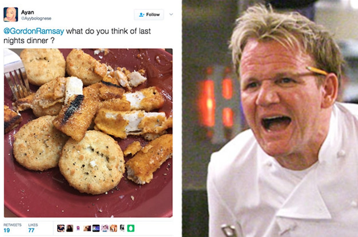358x237 pixels.
Task: Open the tweet options chevron dropdown
Action: pyautogui.click(x=171, y=14)
